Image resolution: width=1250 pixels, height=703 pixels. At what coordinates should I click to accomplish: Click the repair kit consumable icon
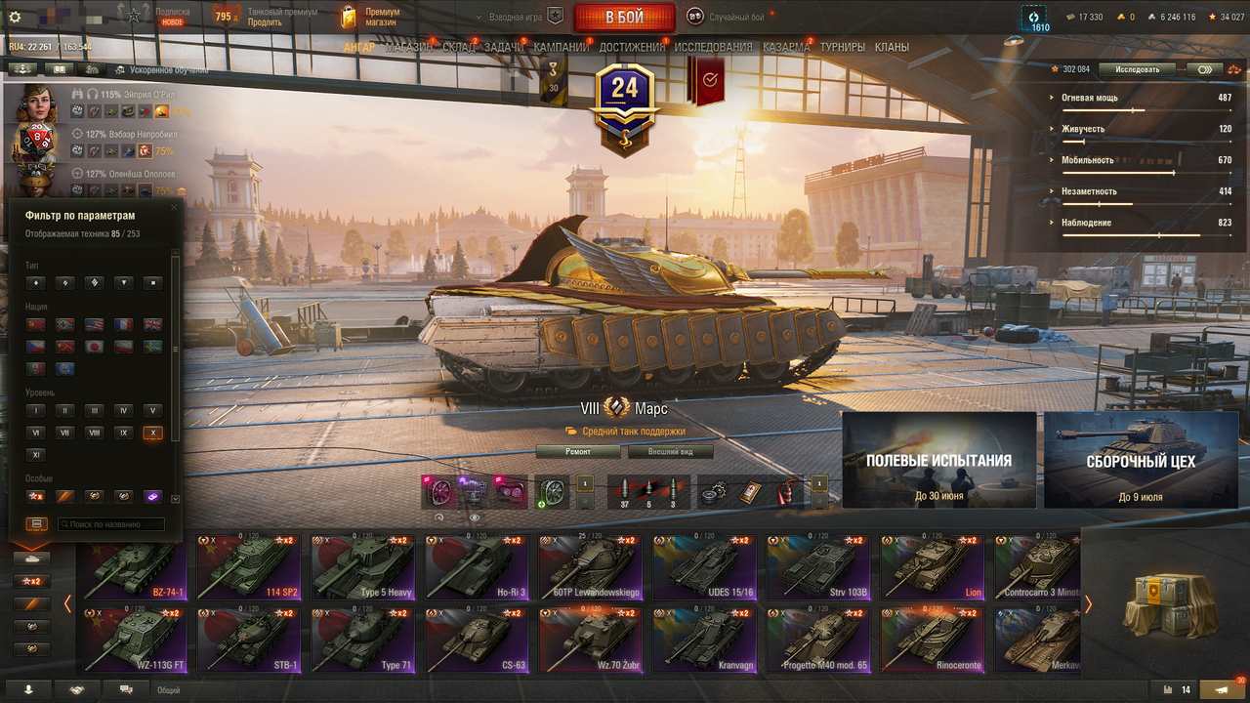click(714, 492)
